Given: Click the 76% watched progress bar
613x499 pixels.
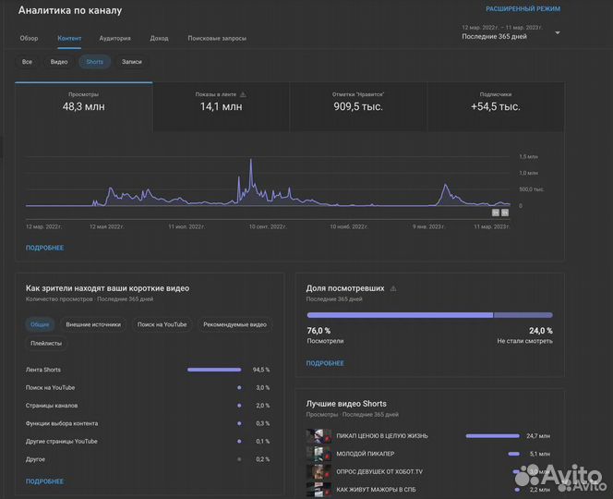Looking at the screenshot, I should pos(400,315).
